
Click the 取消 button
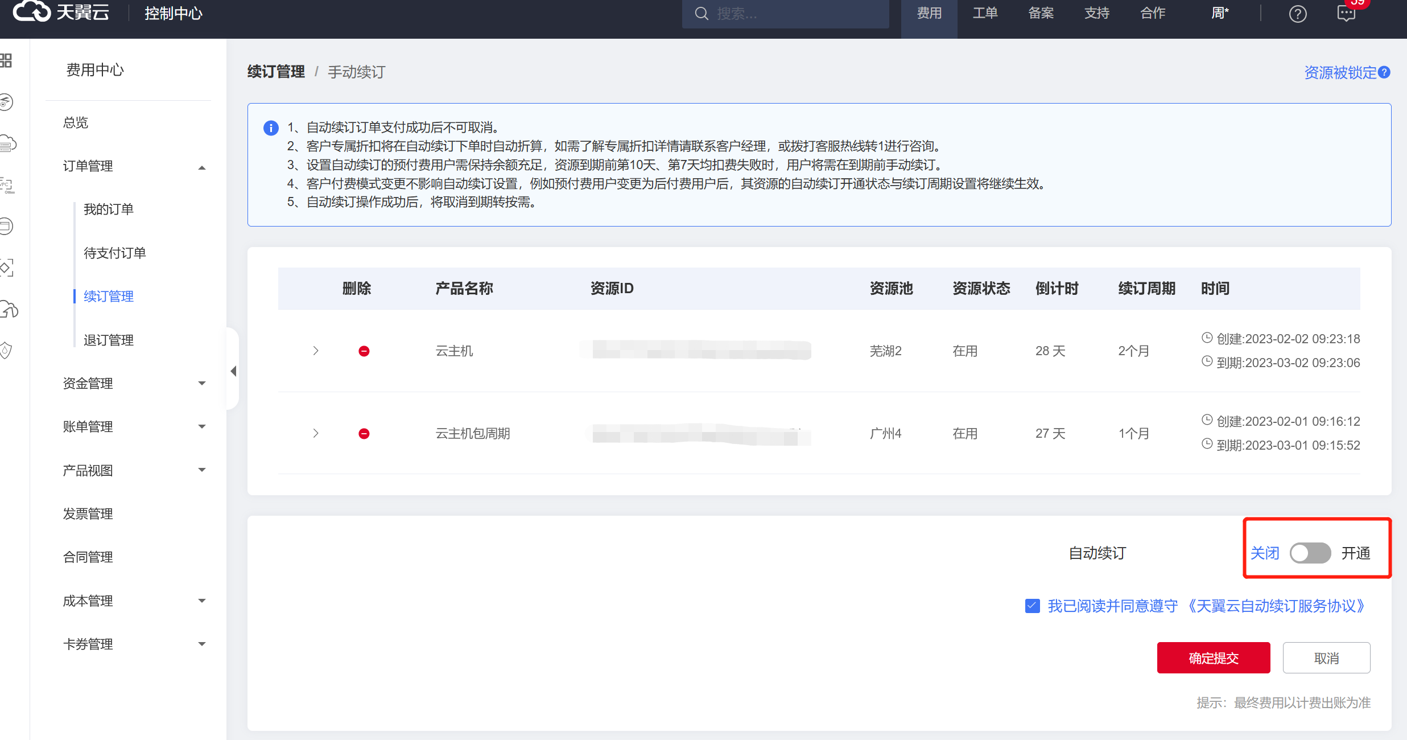(1326, 658)
